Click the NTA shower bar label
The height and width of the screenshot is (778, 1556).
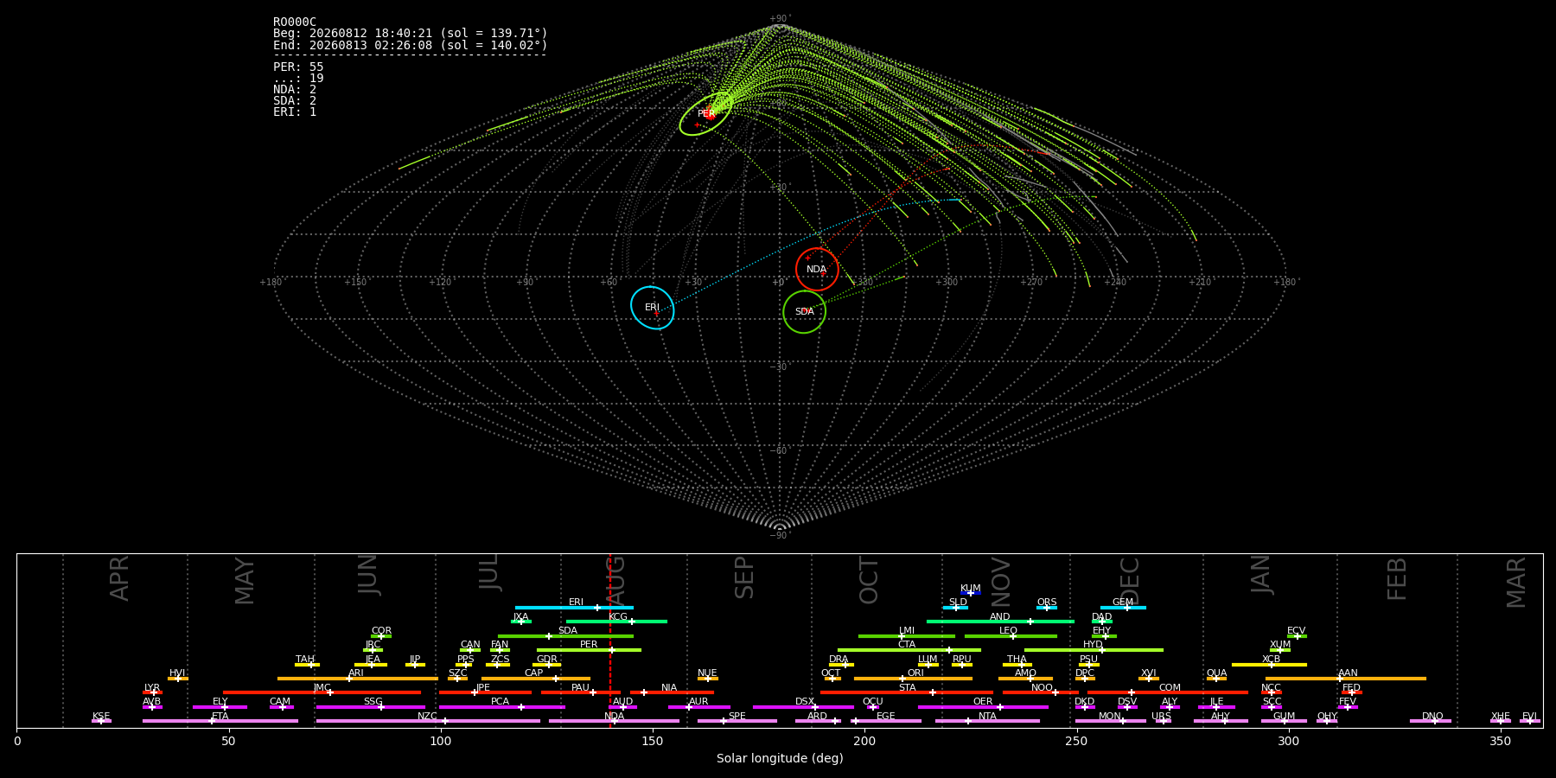(987, 717)
